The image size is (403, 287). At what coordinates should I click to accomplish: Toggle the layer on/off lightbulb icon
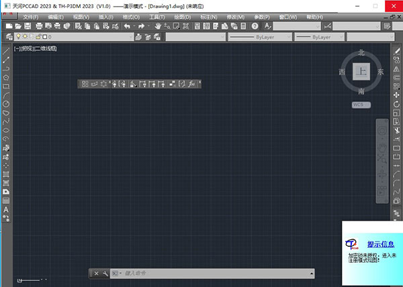[19, 38]
